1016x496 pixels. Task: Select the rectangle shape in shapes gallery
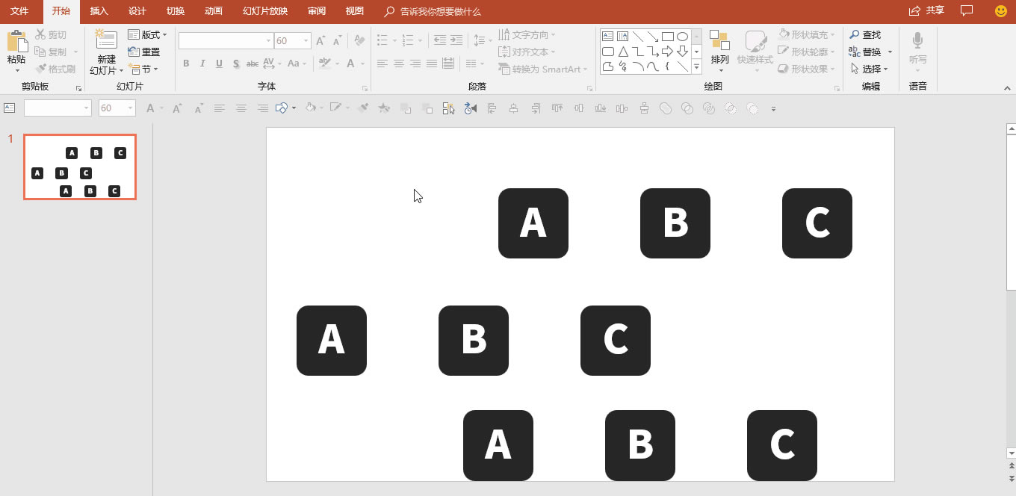[667, 36]
